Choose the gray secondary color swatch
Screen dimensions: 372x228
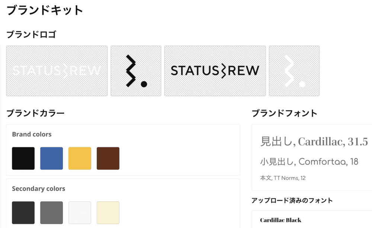[52, 213]
